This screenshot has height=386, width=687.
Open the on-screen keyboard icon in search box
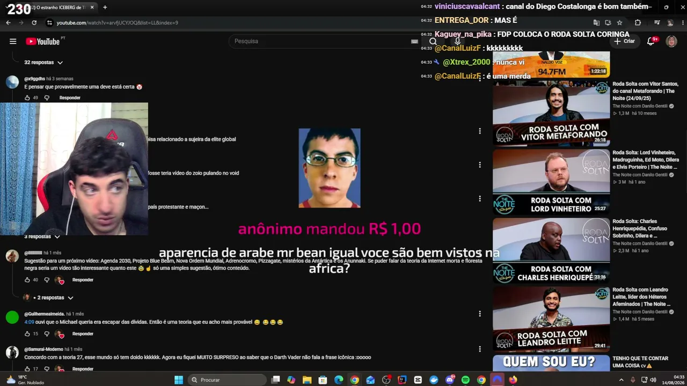tap(414, 41)
